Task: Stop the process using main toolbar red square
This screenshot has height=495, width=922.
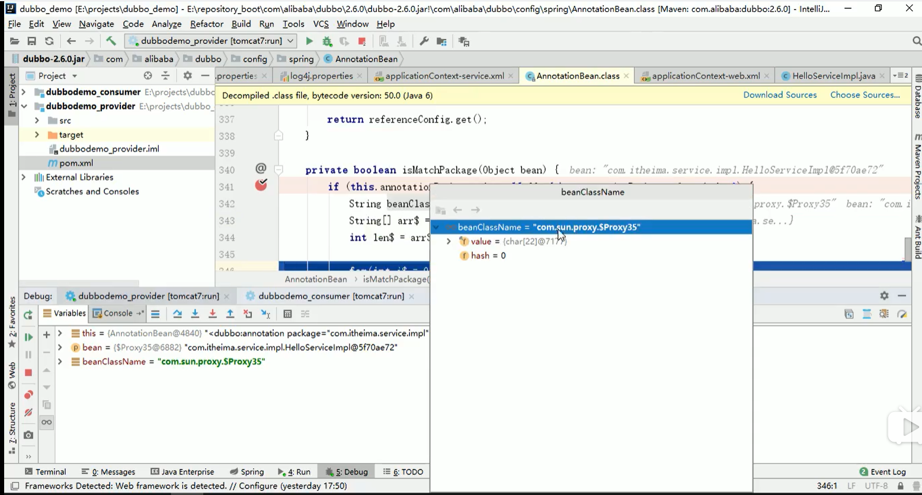Action: point(361,41)
